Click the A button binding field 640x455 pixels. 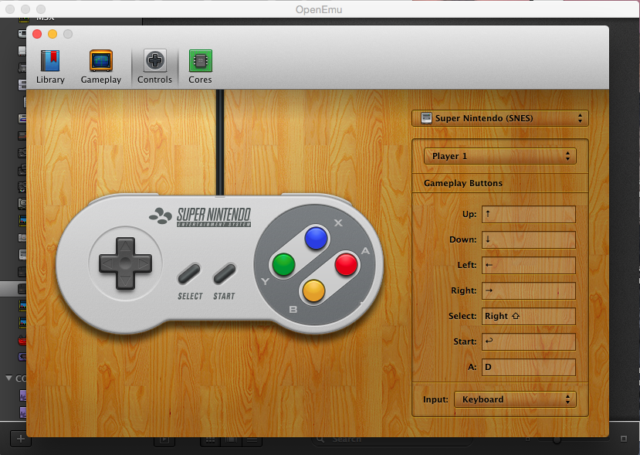click(x=529, y=367)
